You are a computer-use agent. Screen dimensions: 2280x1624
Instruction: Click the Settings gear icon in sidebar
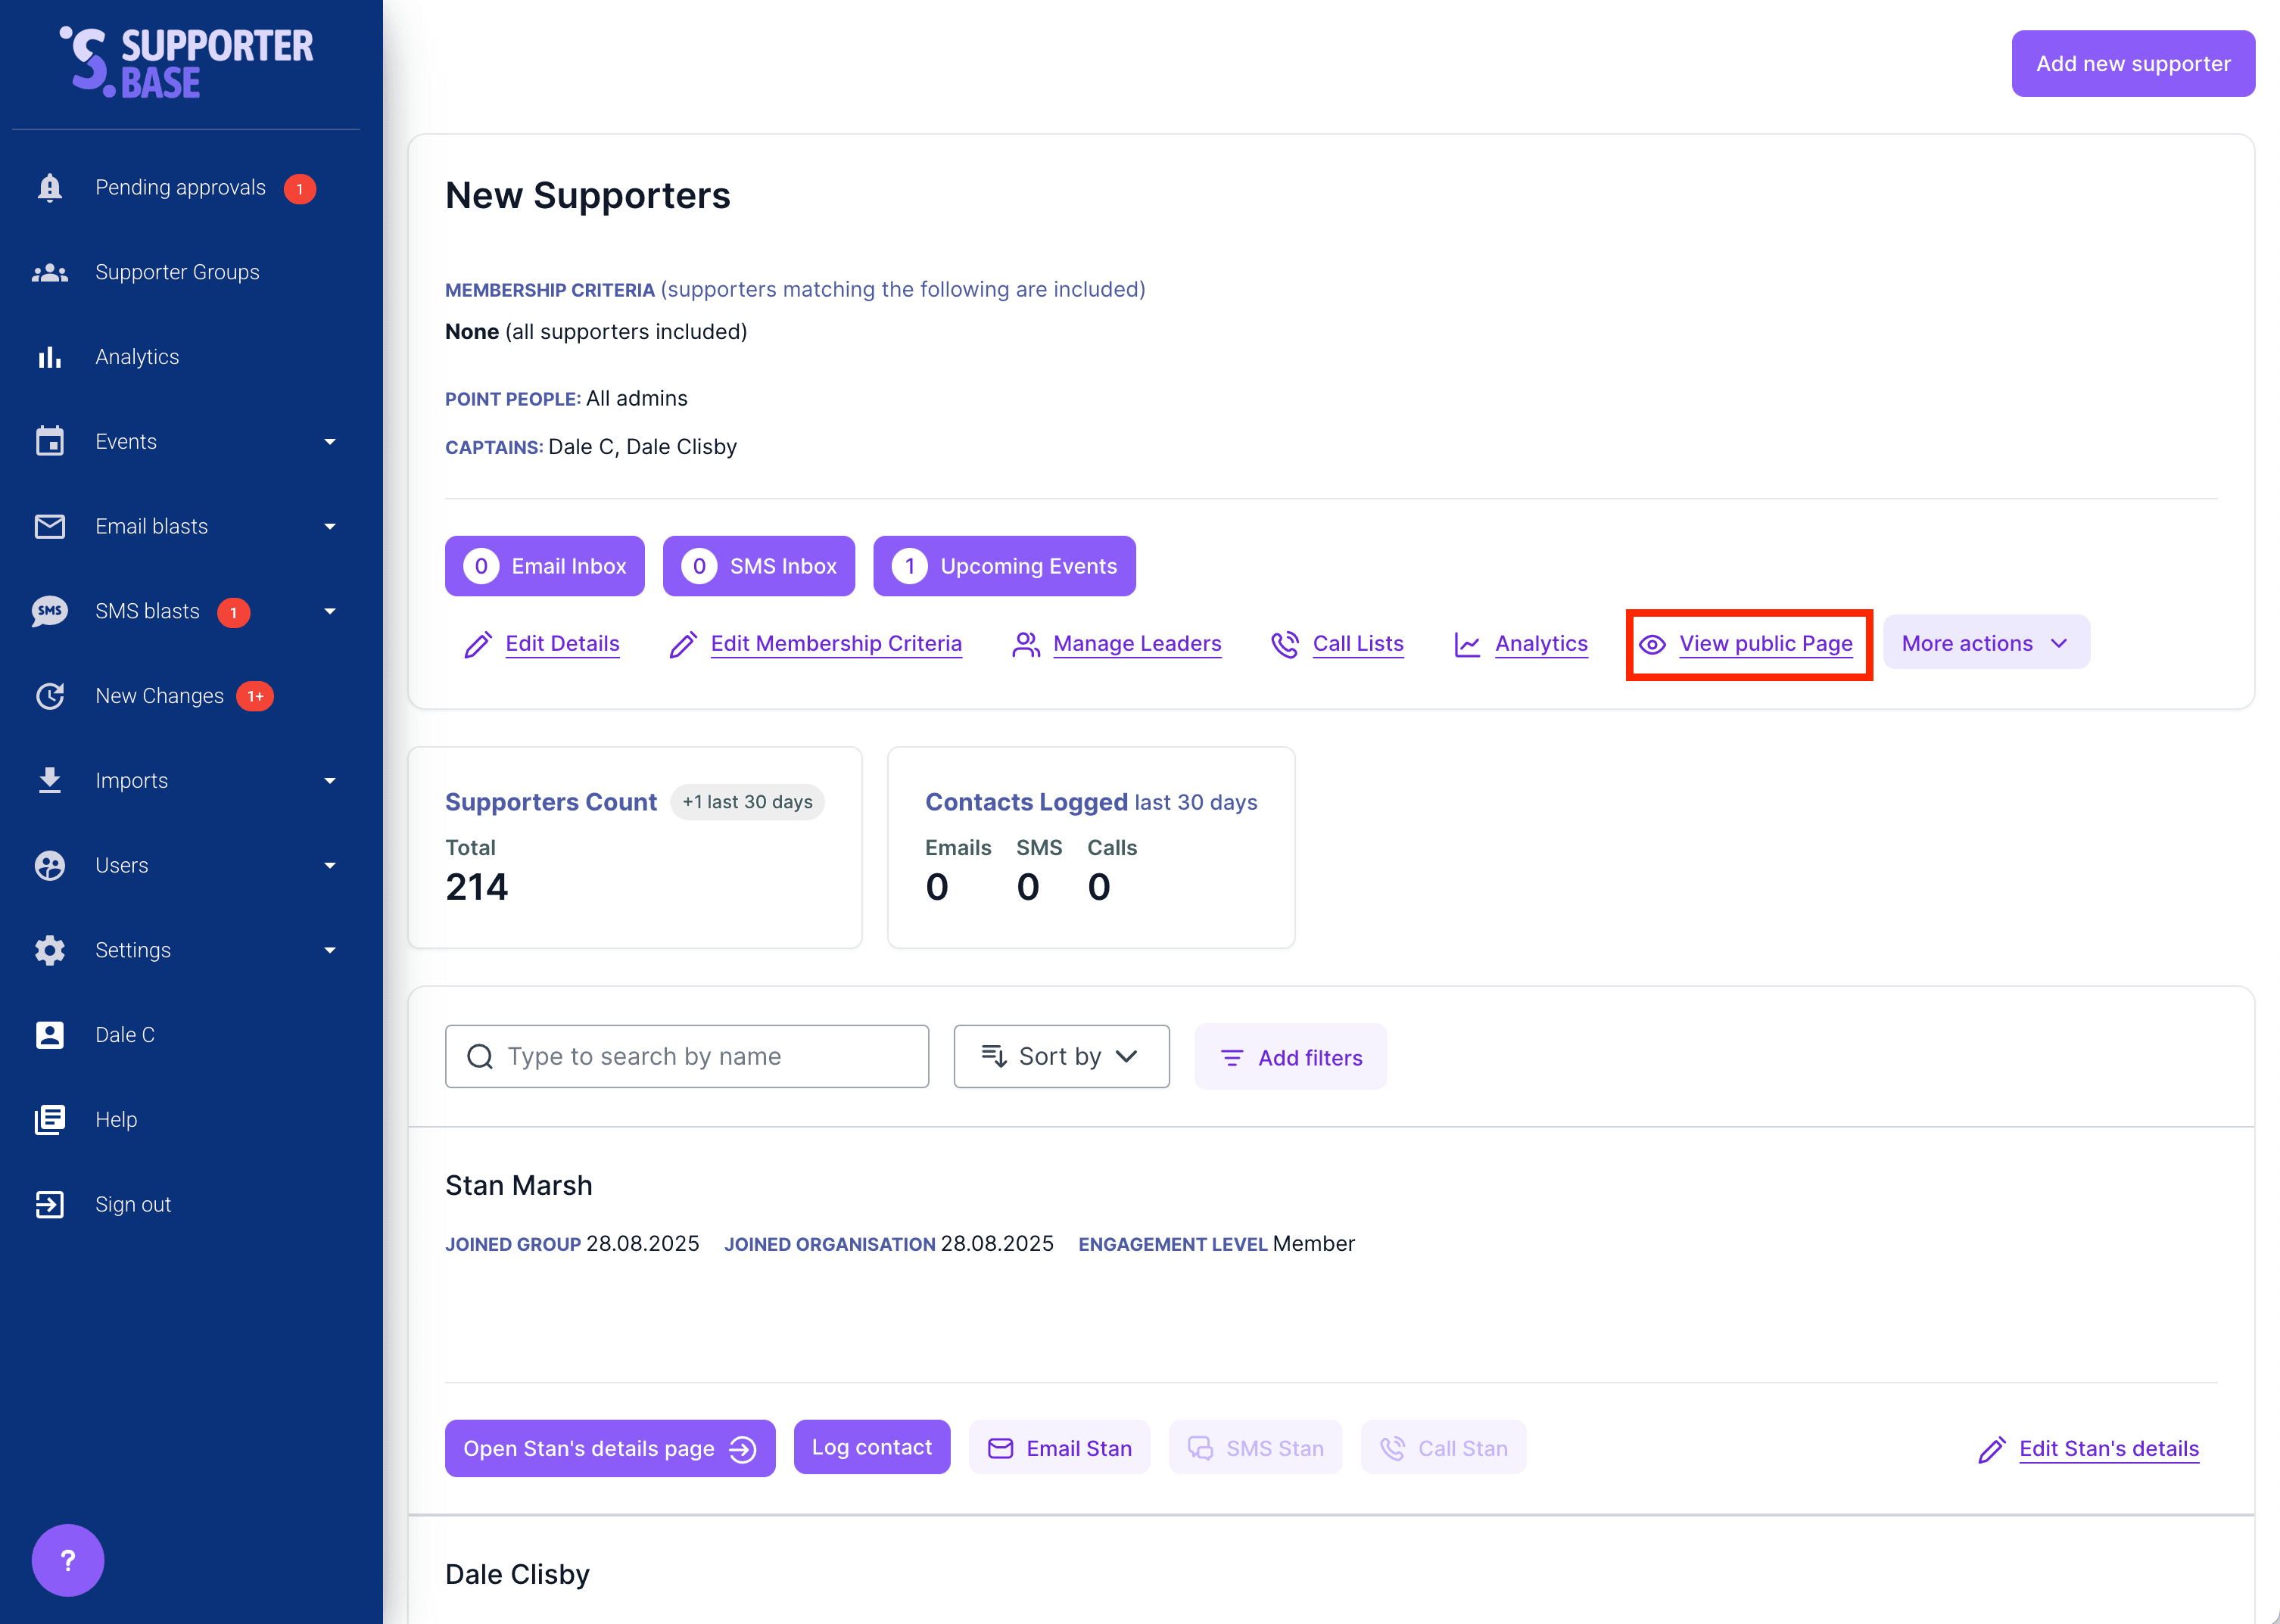49,950
